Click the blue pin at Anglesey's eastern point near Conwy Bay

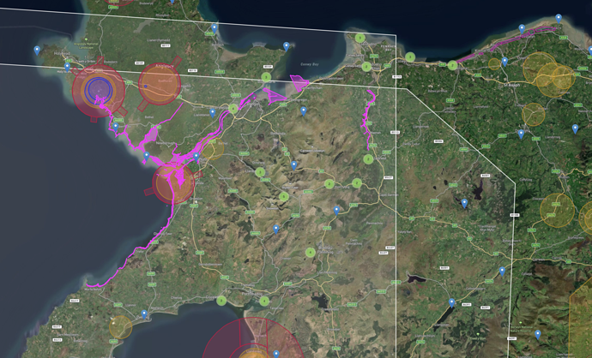point(287,46)
